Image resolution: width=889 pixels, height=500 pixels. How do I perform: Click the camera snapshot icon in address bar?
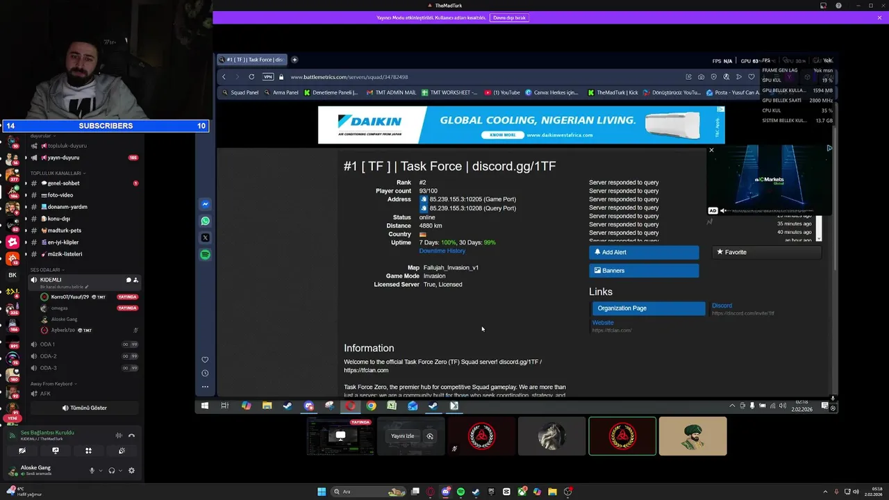701,77
